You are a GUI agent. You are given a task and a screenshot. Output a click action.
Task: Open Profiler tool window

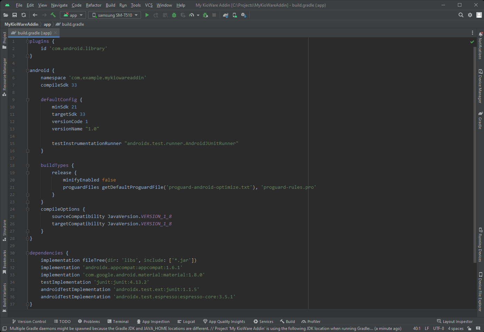click(x=311, y=322)
